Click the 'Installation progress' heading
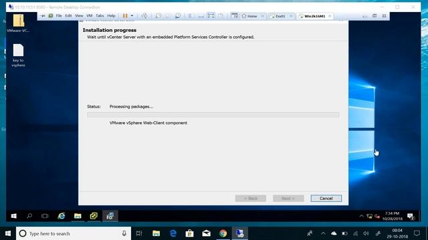Viewport: 428px width, 240px height. (110, 30)
